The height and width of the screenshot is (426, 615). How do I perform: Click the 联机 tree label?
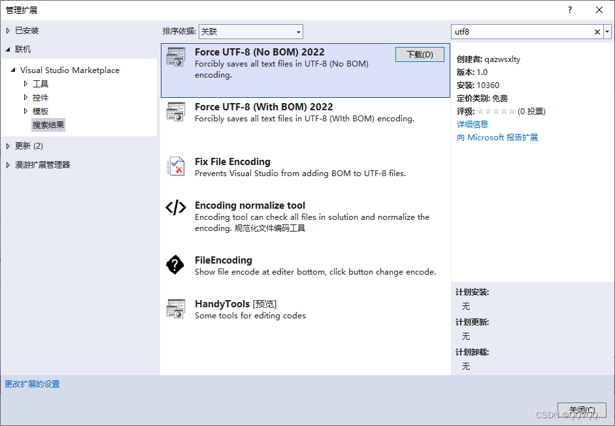23,50
